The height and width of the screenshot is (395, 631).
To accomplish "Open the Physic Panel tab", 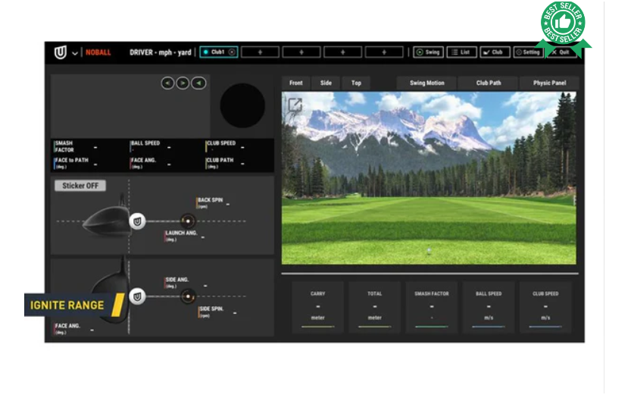I will (x=549, y=83).
